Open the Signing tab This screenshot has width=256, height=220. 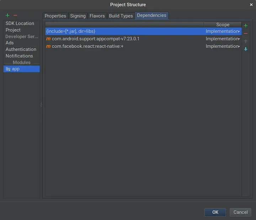78,16
